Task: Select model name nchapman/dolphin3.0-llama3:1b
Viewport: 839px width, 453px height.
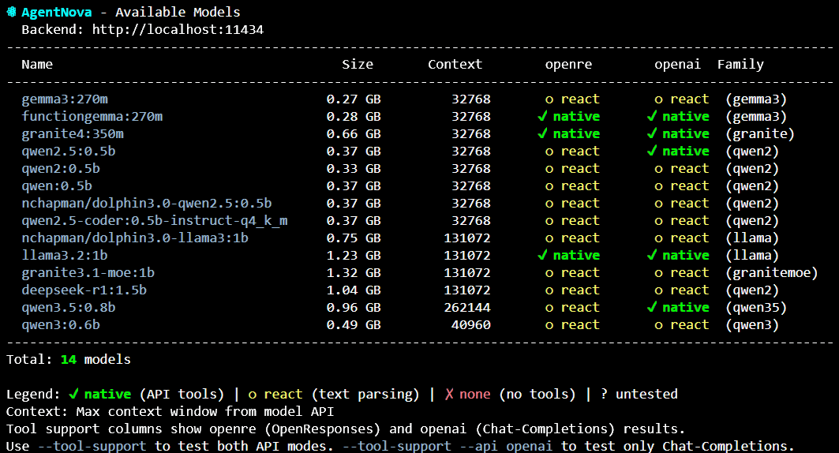Action: (x=135, y=238)
